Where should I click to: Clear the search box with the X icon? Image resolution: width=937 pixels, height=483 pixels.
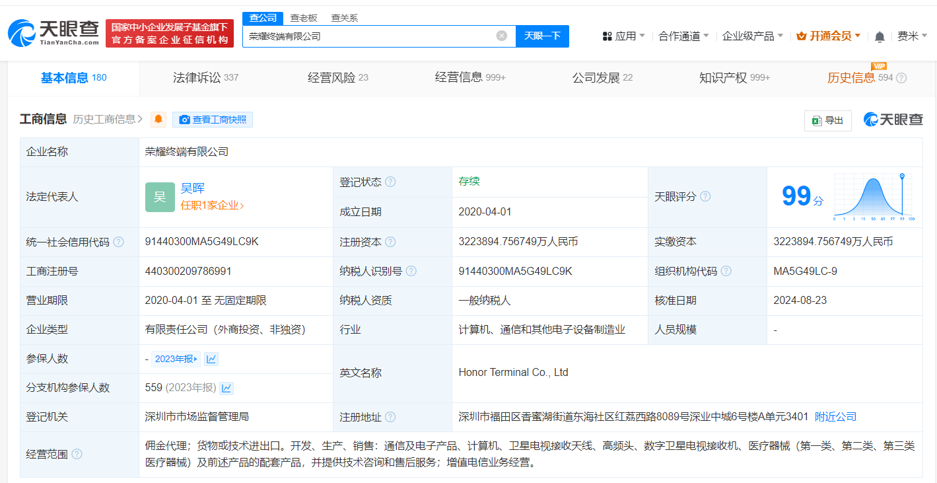click(x=501, y=36)
